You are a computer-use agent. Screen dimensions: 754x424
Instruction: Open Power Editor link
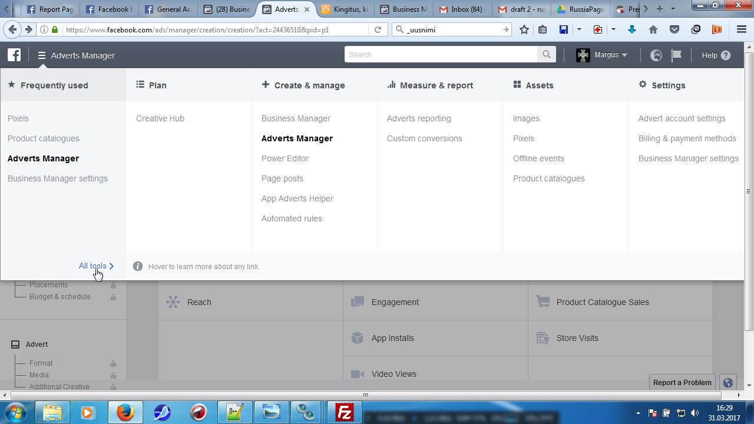pyautogui.click(x=285, y=158)
